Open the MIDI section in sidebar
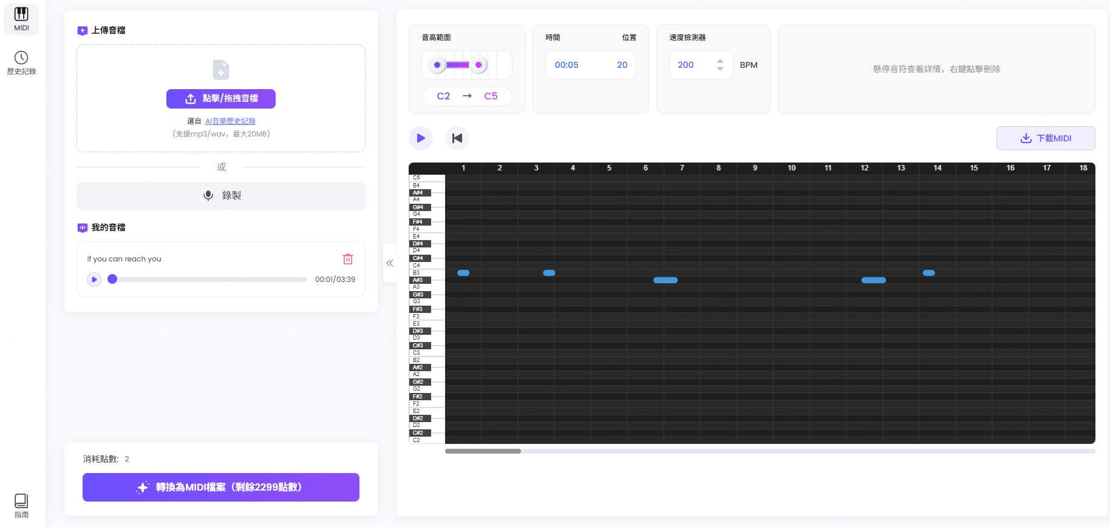The image size is (1110, 527). (21, 19)
